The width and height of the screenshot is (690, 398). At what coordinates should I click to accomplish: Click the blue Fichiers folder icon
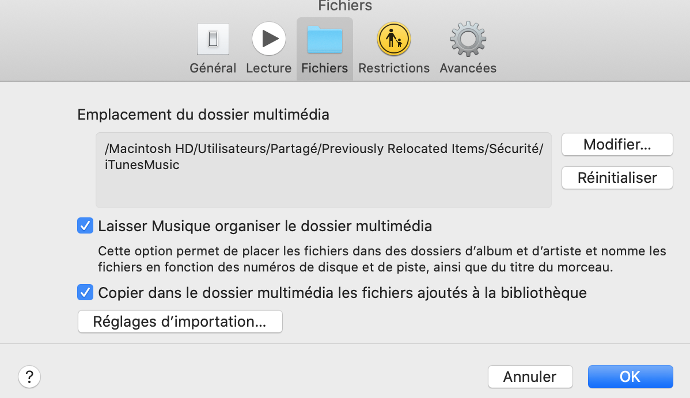click(x=325, y=39)
